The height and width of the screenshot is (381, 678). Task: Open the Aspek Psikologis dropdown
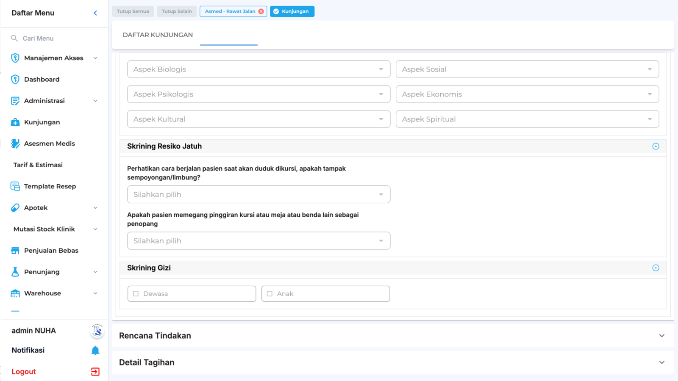258,94
